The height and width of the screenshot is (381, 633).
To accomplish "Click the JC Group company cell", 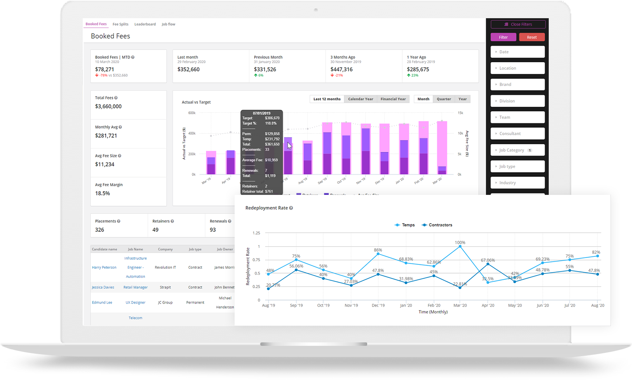I will coord(165,302).
